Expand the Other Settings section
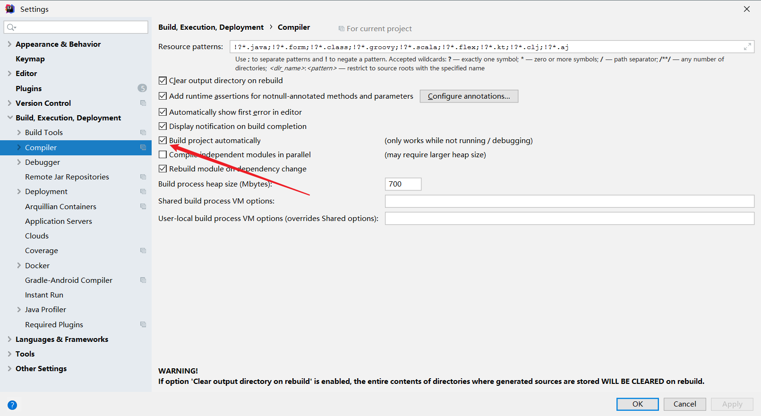Screen dimensions: 761x416 pos(9,369)
